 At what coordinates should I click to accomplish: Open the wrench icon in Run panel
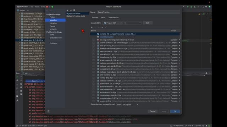click(x=17, y=80)
